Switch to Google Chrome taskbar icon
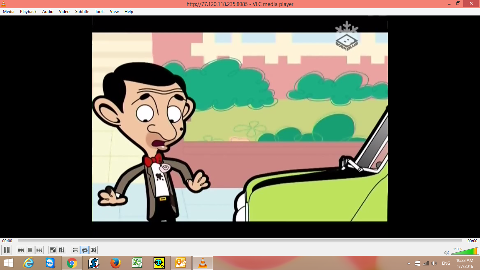This screenshot has width=480, height=270. [72, 263]
